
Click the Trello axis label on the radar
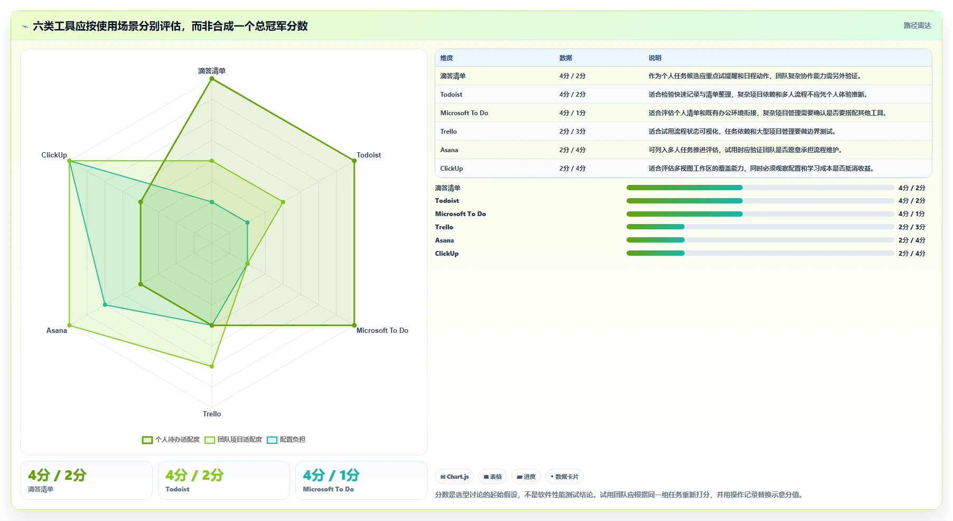click(212, 414)
